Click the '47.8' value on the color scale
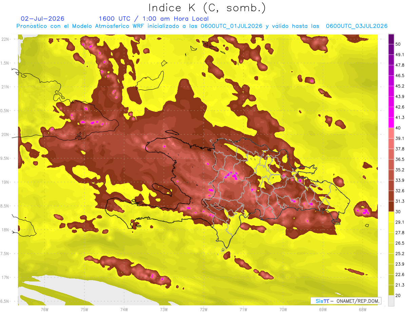This screenshot has width=407, height=314. coord(400,65)
